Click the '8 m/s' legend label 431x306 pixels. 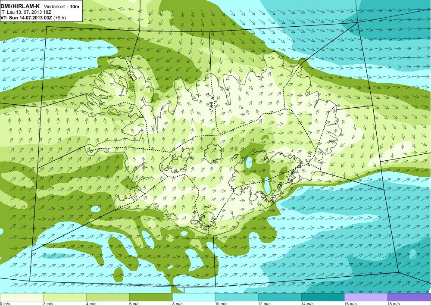pyautogui.click(x=178, y=304)
